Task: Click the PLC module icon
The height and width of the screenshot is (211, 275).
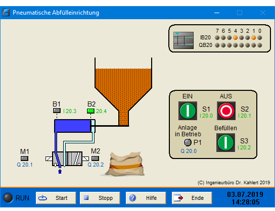Action: tap(184, 40)
